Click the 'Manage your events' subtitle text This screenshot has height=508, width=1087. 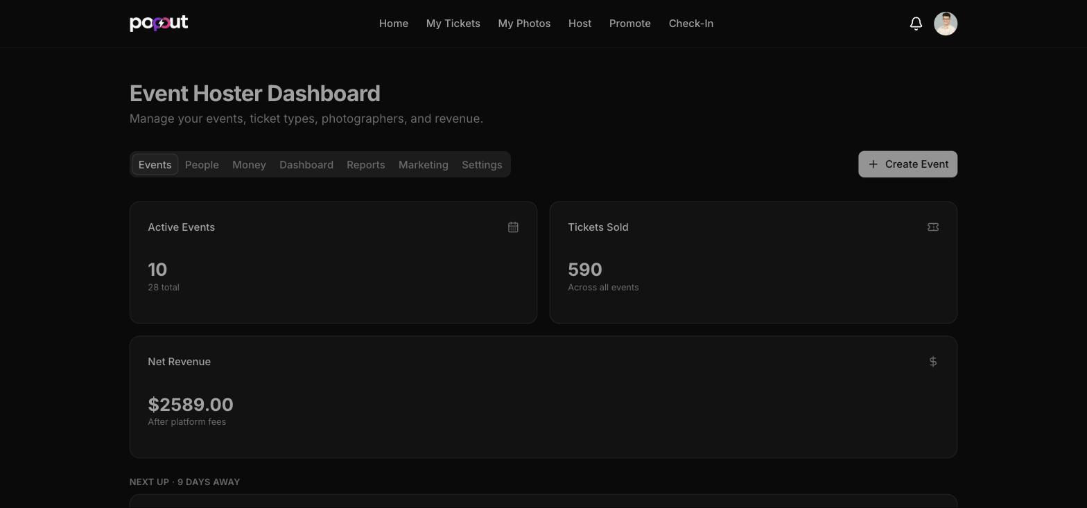pyautogui.click(x=306, y=119)
